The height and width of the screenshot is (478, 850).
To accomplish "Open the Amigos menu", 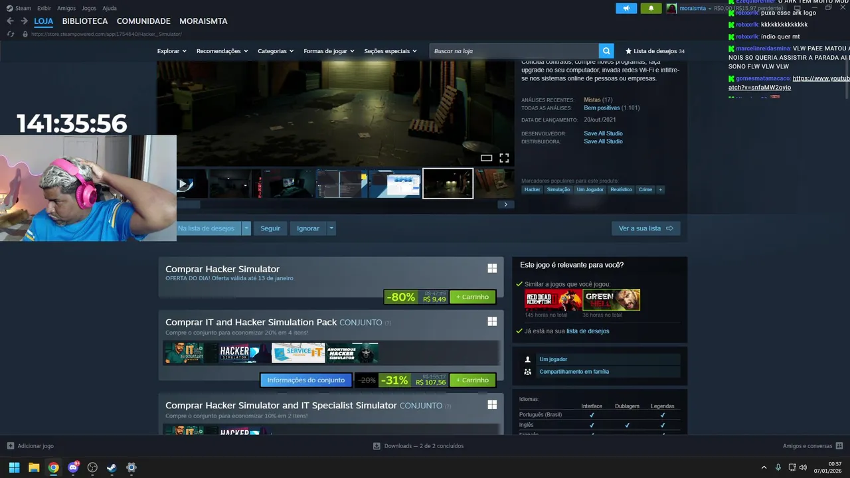I will tap(66, 8).
